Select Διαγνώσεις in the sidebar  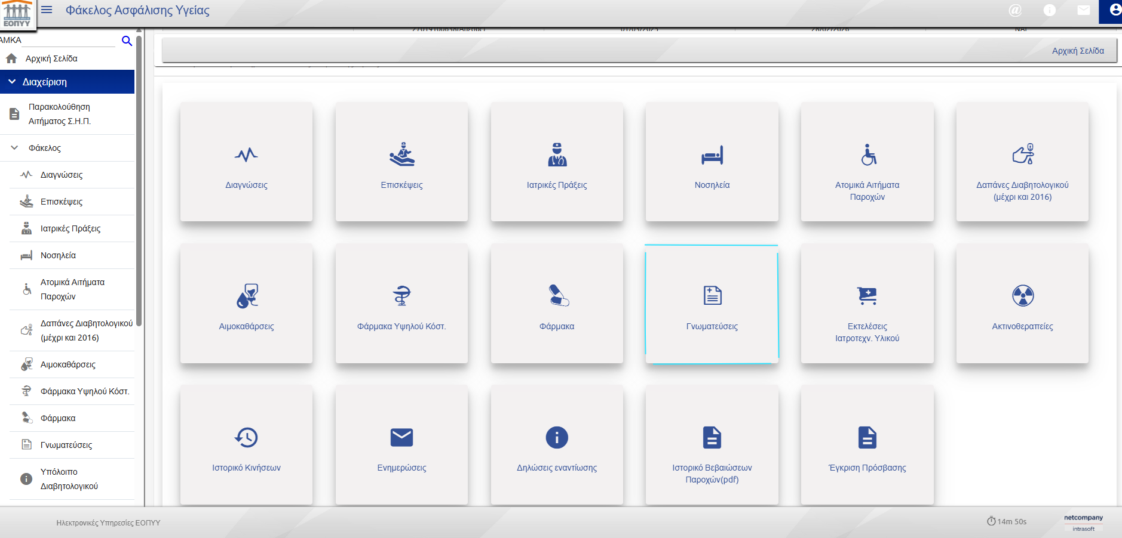pos(72,175)
